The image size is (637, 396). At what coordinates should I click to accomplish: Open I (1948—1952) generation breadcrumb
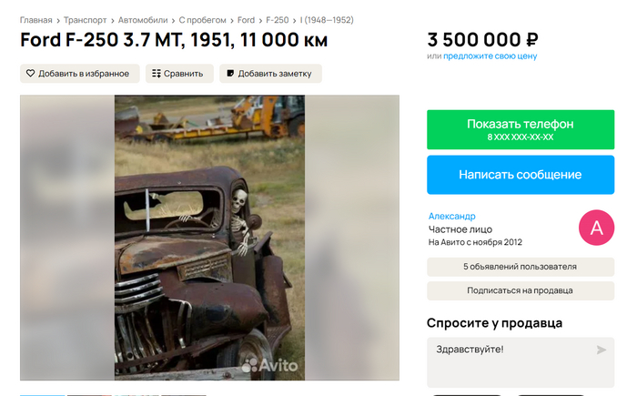(327, 20)
